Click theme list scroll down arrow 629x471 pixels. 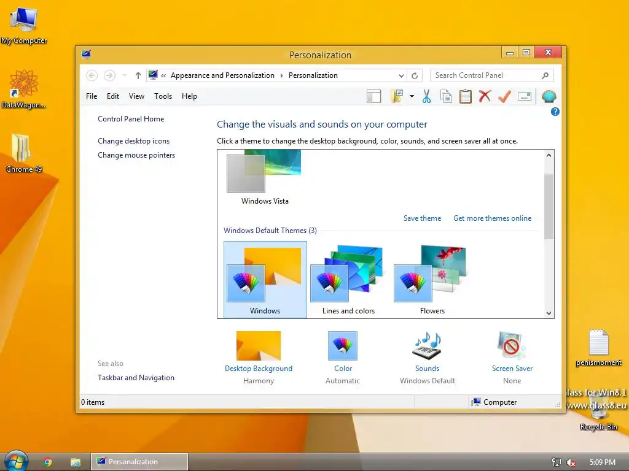(x=549, y=313)
